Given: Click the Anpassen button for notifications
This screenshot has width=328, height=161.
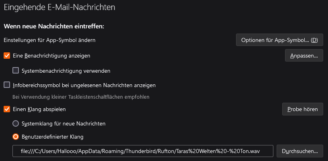Looking at the screenshot, I should (x=304, y=56).
